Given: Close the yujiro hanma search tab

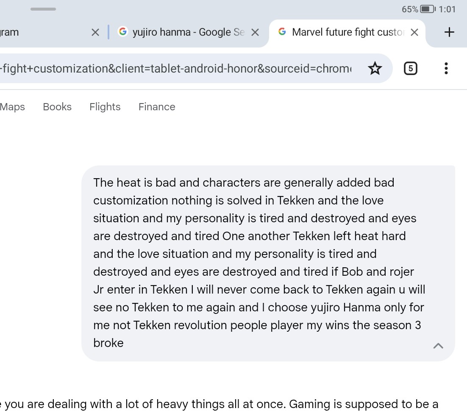Looking at the screenshot, I should (255, 32).
